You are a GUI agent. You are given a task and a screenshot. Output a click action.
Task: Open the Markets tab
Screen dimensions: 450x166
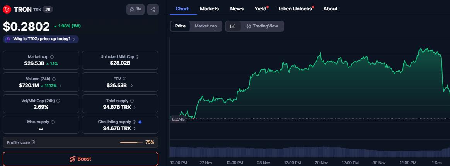pos(209,9)
